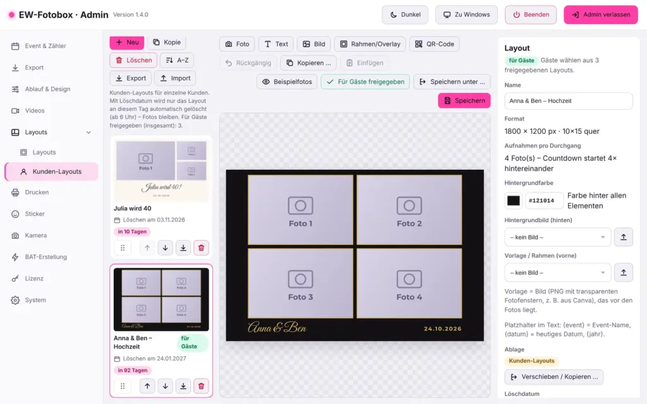
Task: Download the Julia wird 40 layout
Action: (x=183, y=248)
